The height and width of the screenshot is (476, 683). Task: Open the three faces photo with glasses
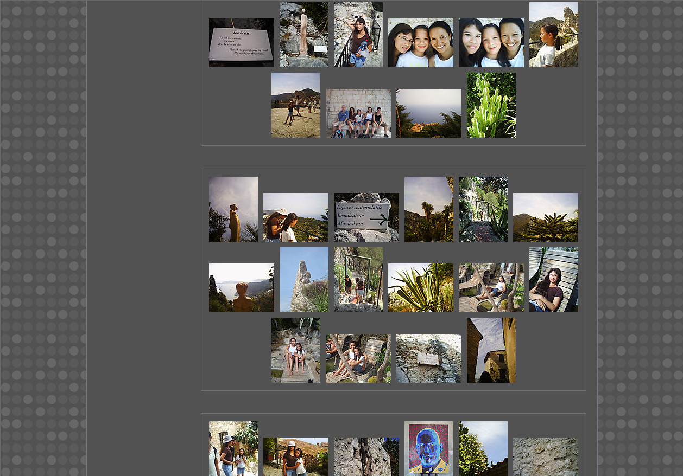[420, 43]
